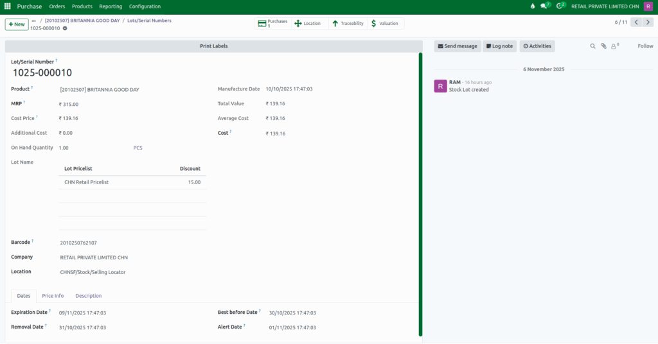
Task: Click RAM's avatar in the message log
Action: [x=440, y=86]
